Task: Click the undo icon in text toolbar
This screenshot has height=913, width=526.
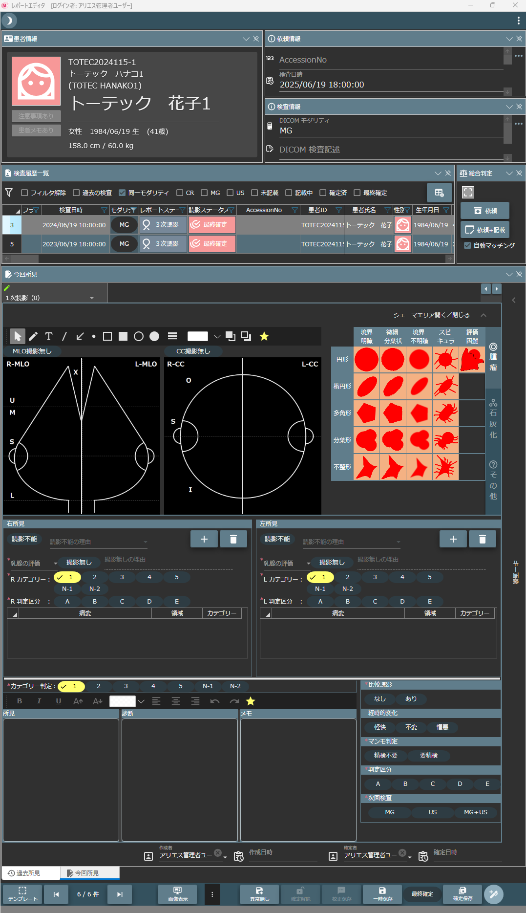Action: [x=215, y=701]
